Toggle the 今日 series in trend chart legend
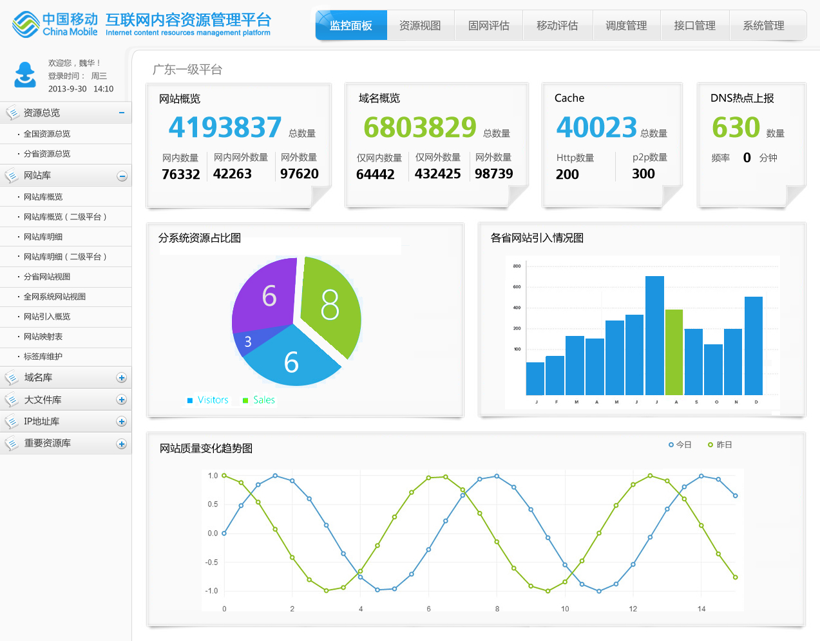Screen dimensions: 820x641 pyautogui.click(x=680, y=445)
